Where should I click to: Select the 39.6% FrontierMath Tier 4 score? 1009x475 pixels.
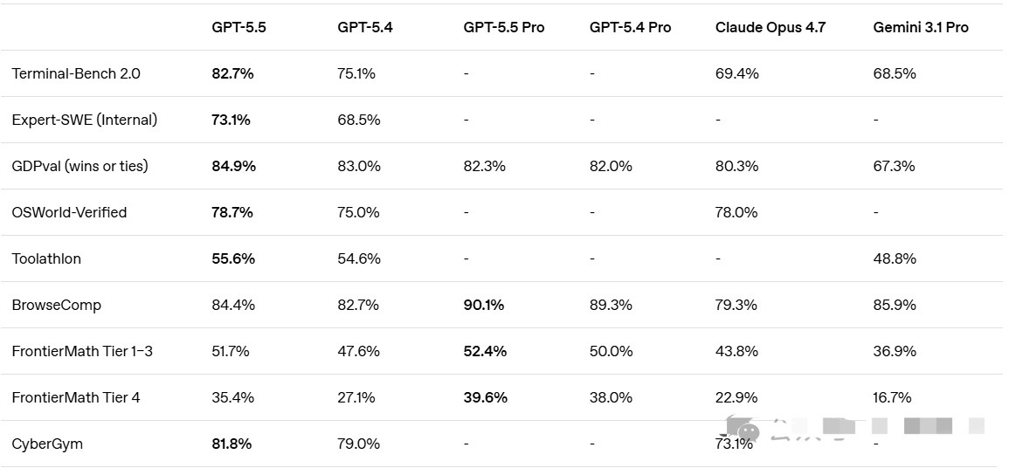pyautogui.click(x=485, y=398)
